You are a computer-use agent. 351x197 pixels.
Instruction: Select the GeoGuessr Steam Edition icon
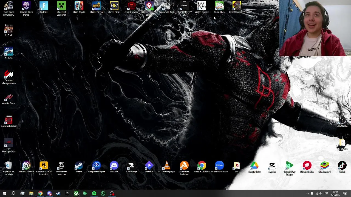(x=149, y=9)
